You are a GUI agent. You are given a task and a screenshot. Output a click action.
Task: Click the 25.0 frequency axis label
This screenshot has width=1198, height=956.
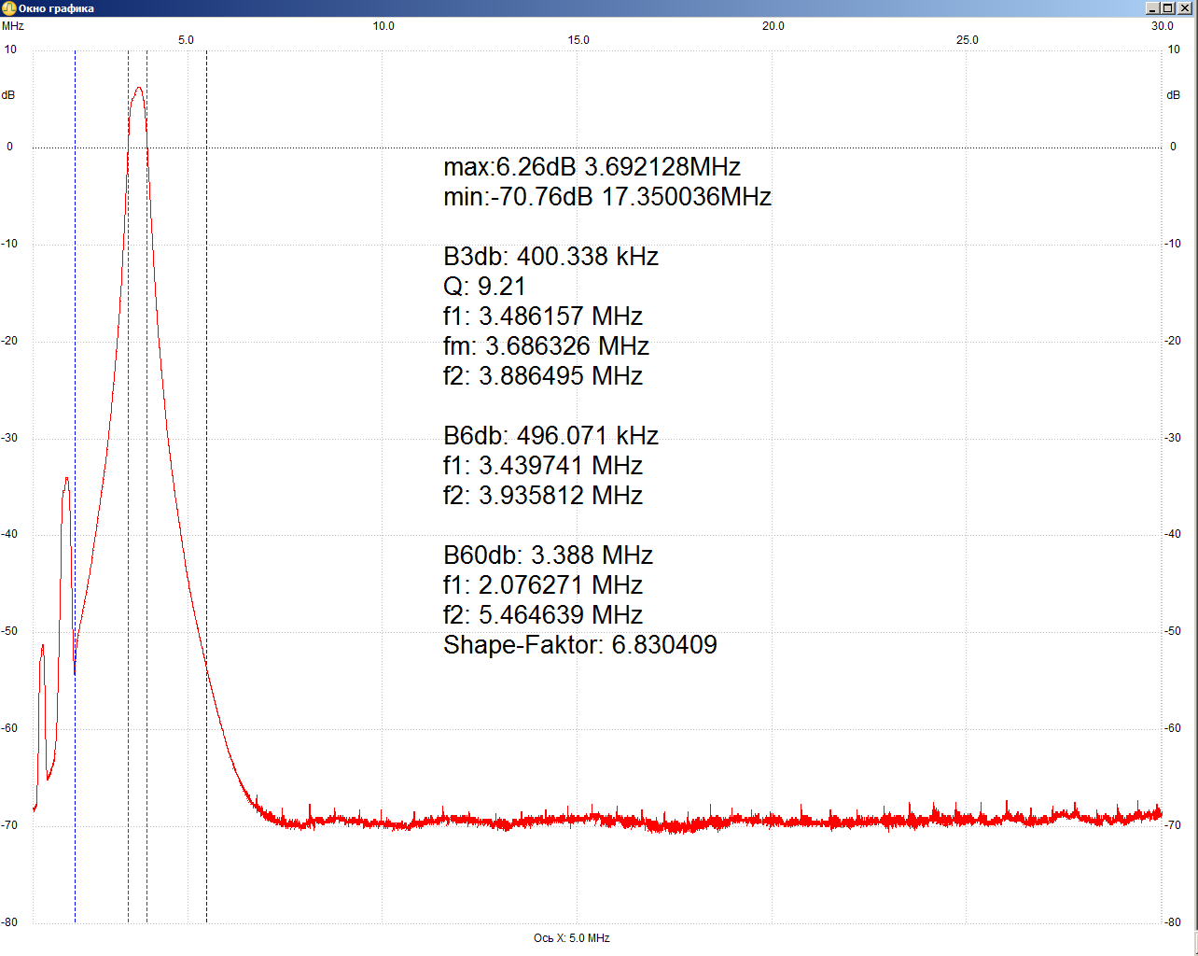point(968,40)
